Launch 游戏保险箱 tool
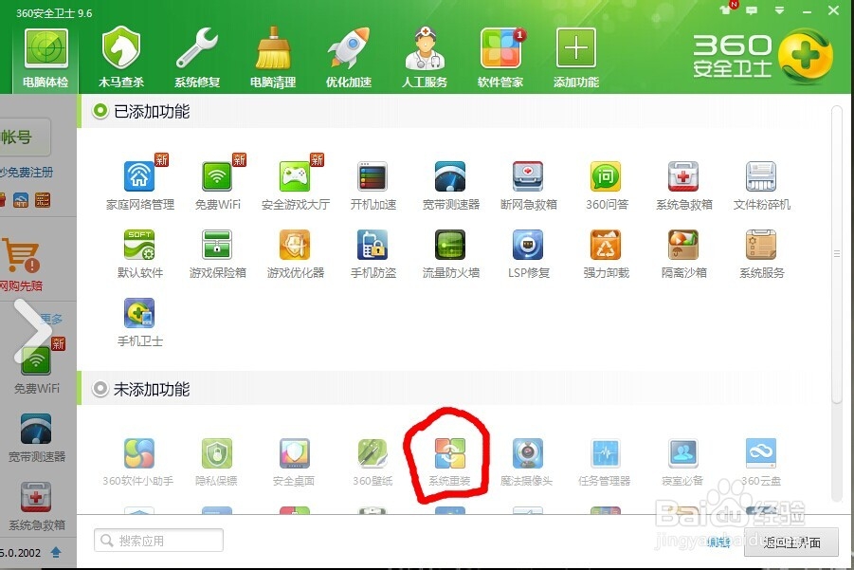Screen dimensions: 854x570 coord(217,254)
